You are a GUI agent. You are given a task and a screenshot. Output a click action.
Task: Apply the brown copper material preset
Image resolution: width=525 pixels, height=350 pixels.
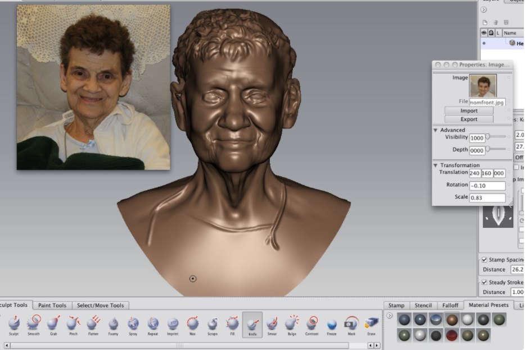point(452,320)
